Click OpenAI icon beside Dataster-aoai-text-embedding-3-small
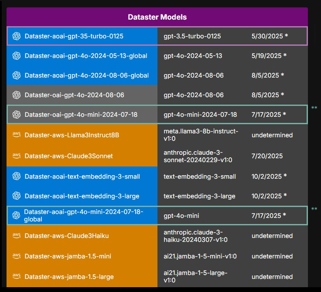This screenshot has height=292, width=321. coord(17,176)
